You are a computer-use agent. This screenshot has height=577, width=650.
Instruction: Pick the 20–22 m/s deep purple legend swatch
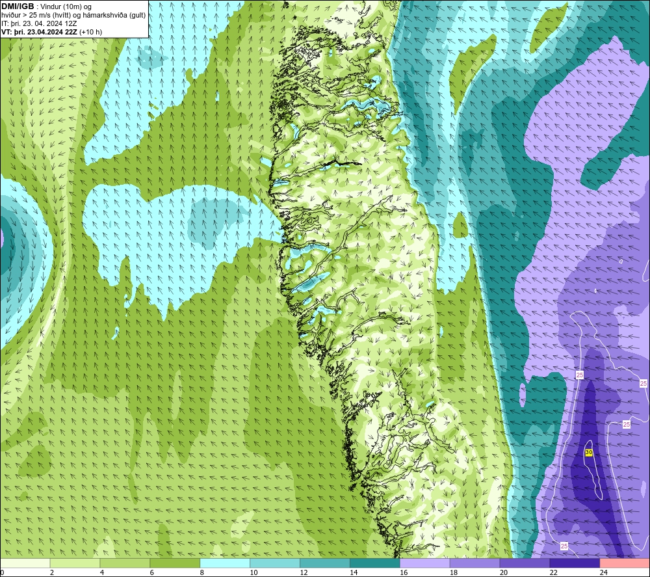(x=525, y=563)
